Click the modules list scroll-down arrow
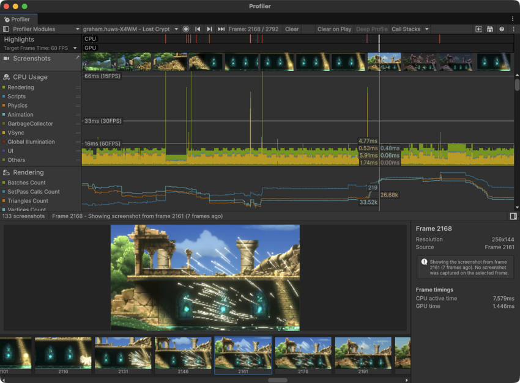520x383 pixels. 517,208
